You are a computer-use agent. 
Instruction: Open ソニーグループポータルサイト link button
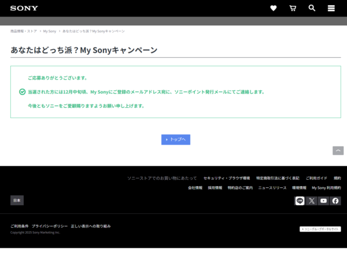[x=320, y=229]
